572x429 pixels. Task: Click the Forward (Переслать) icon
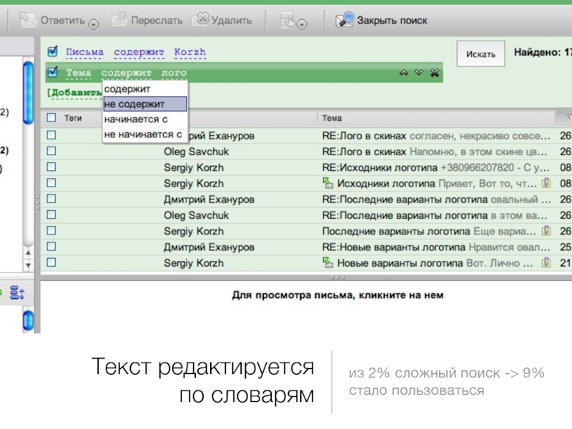(x=119, y=21)
